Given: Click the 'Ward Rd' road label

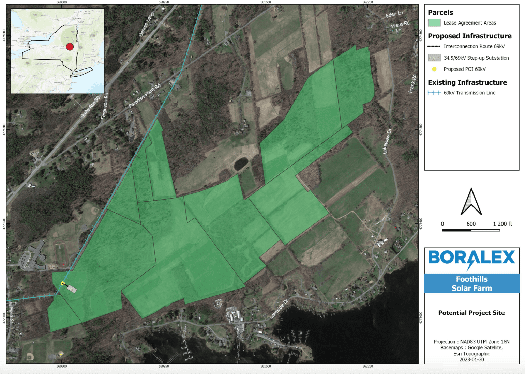Looking at the screenshot, I should pos(400,24).
